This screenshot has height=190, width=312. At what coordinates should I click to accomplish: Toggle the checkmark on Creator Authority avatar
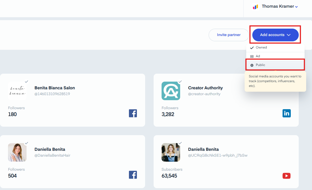[x=180, y=82]
